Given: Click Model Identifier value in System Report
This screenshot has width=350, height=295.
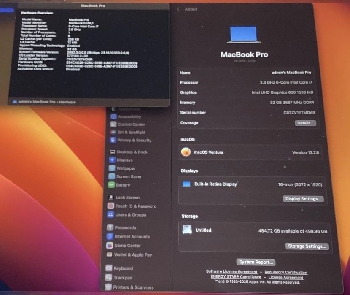Looking at the screenshot, I should coord(81,23).
